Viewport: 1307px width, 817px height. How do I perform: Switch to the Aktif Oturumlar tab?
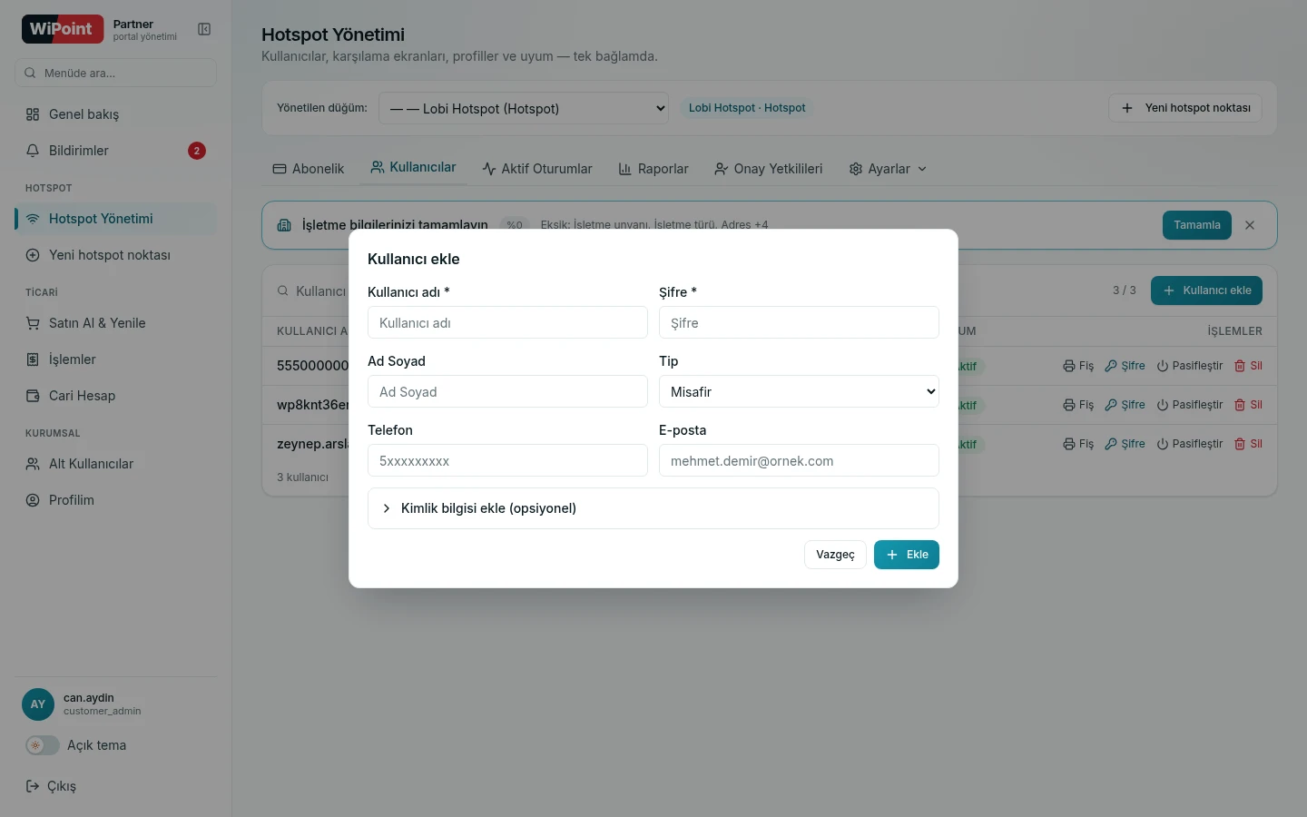[x=537, y=169]
